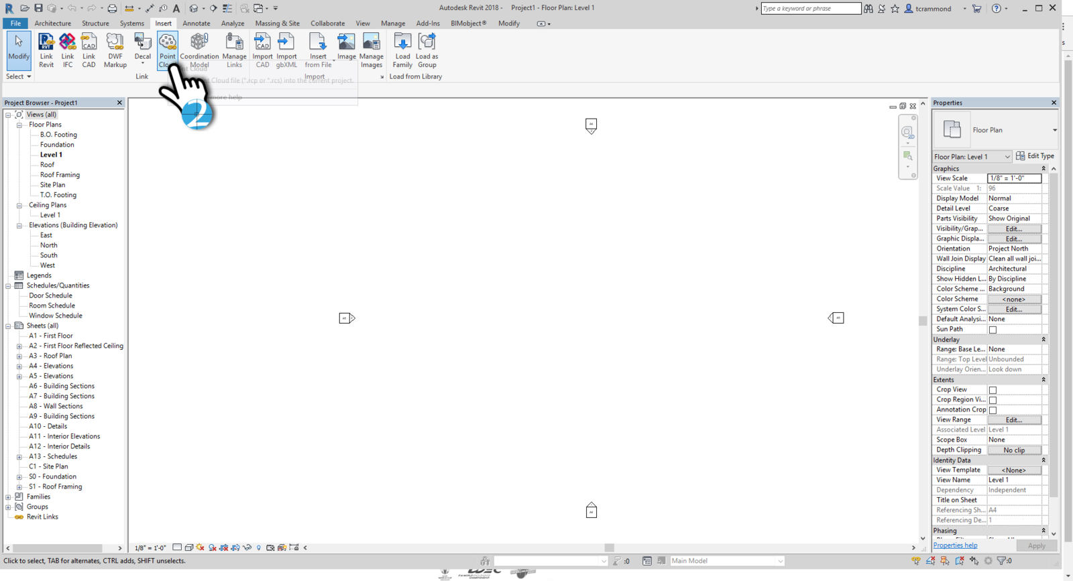Collapse the Ceiling Plans tree node

pyautogui.click(x=19, y=205)
